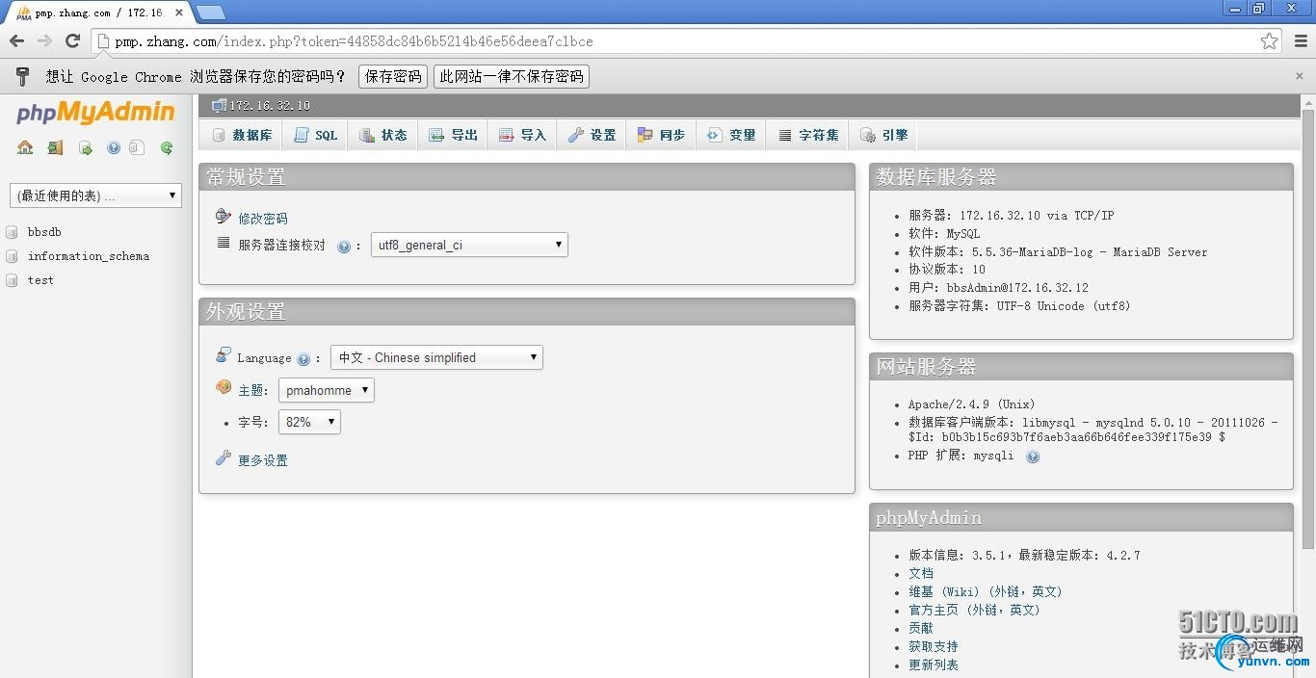This screenshot has height=678, width=1316.
Task: Click the test database cylinder icon
Action: 12,280
